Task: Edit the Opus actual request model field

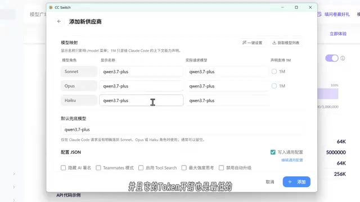Action: pos(227,86)
